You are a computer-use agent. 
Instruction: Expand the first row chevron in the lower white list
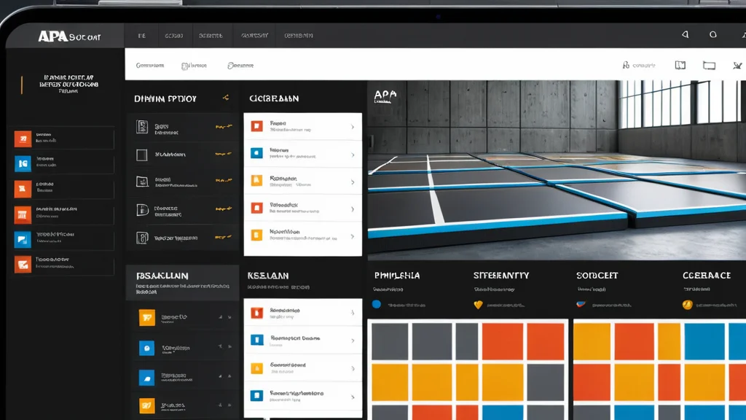(x=353, y=313)
